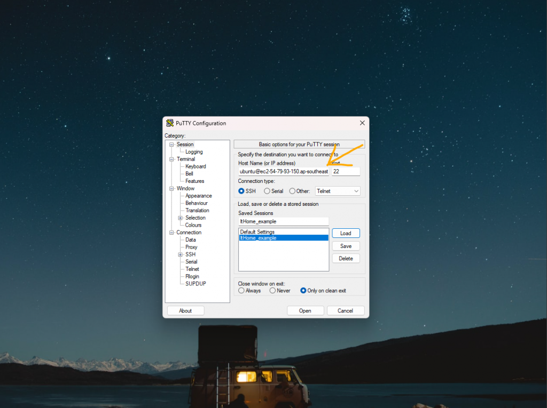Close the PuTTY Configuration dialog

[362, 123]
